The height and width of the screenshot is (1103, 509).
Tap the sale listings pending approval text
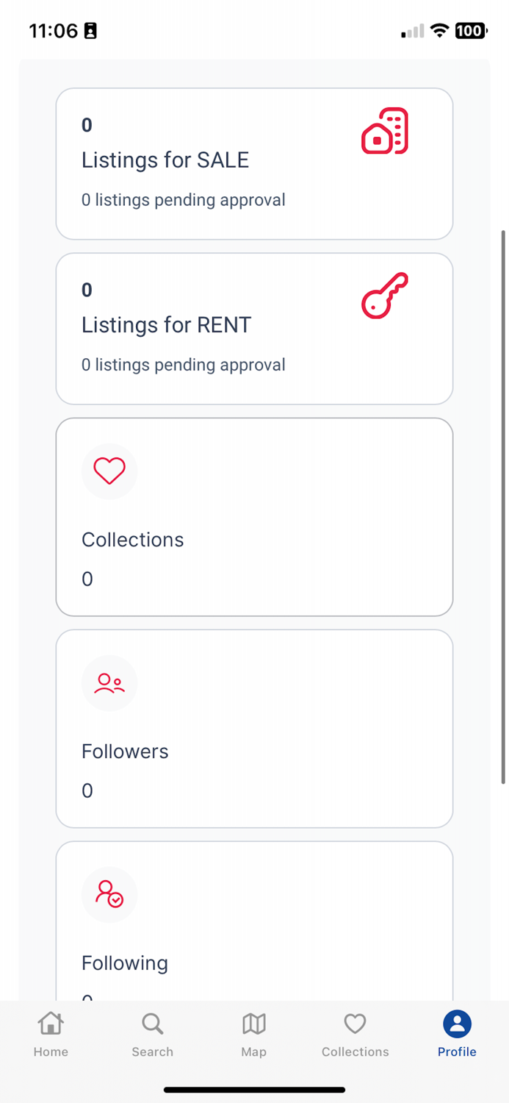(x=183, y=200)
